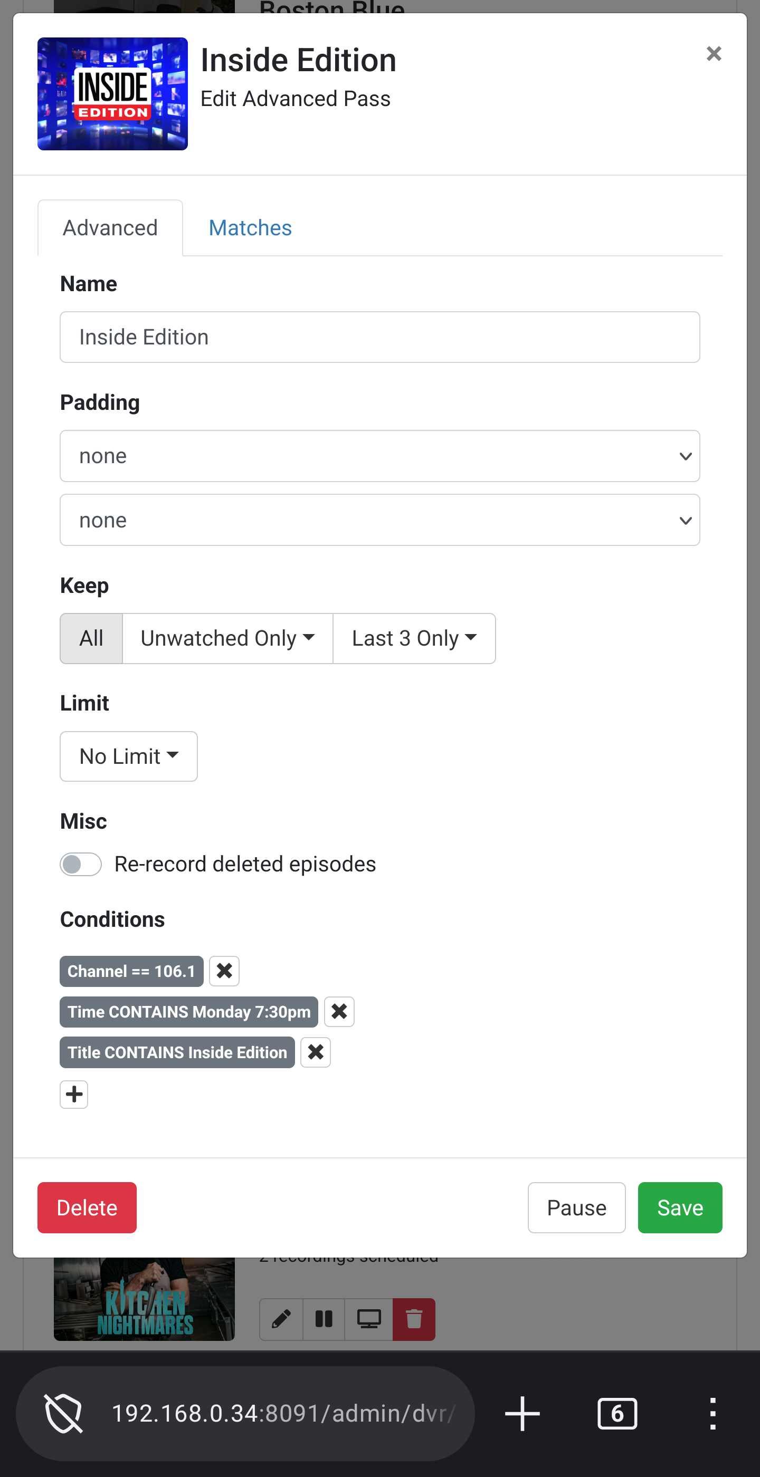Image resolution: width=760 pixels, height=1477 pixels.
Task: Remove the Time CONTAINS Monday 7:30pm condition
Action: coord(339,1012)
